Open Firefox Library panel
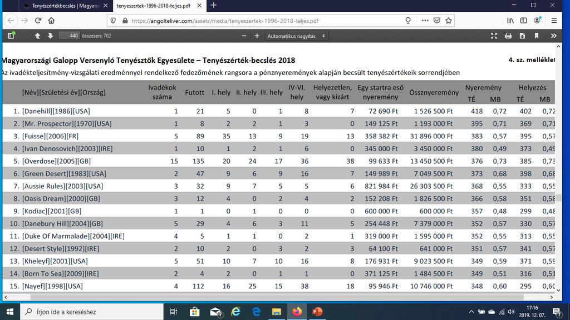 (510, 21)
